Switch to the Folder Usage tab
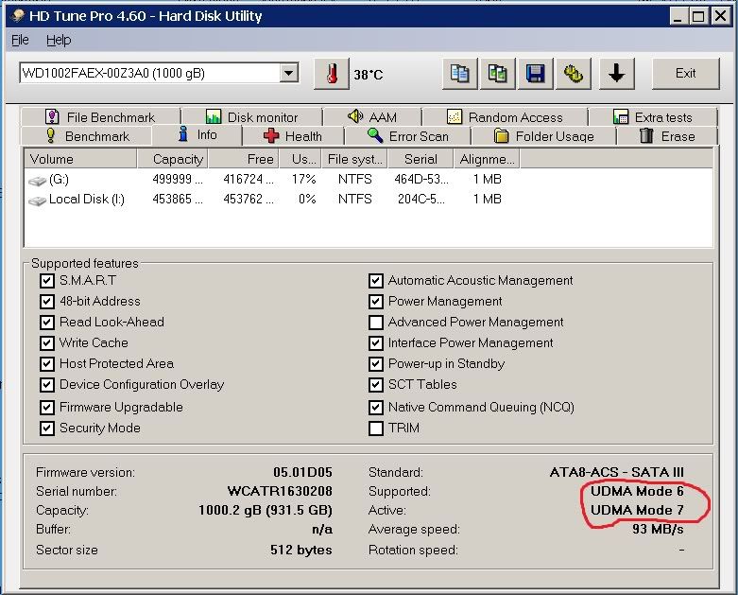The width and height of the screenshot is (738, 595). click(x=544, y=136)
